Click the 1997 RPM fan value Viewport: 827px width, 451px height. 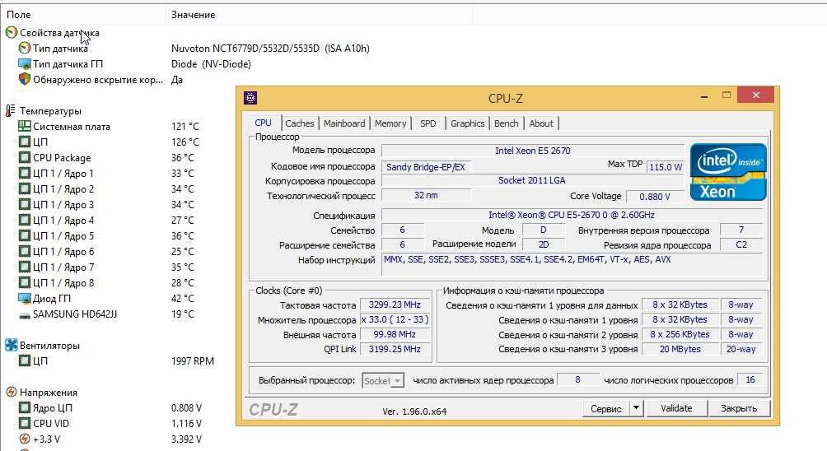pos(193,361)
